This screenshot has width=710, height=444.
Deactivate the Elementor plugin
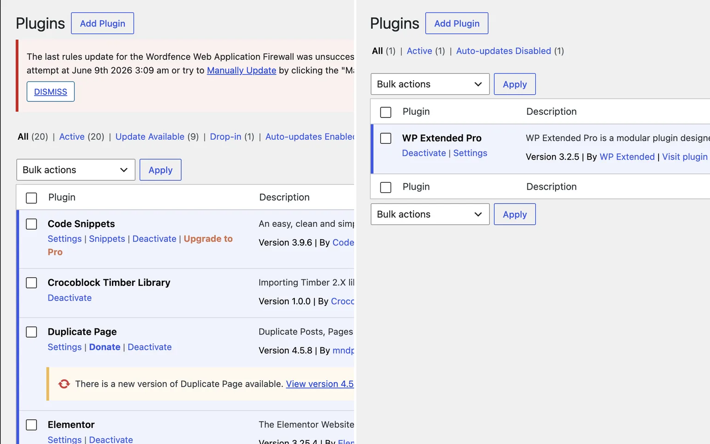tap(111, 439)
